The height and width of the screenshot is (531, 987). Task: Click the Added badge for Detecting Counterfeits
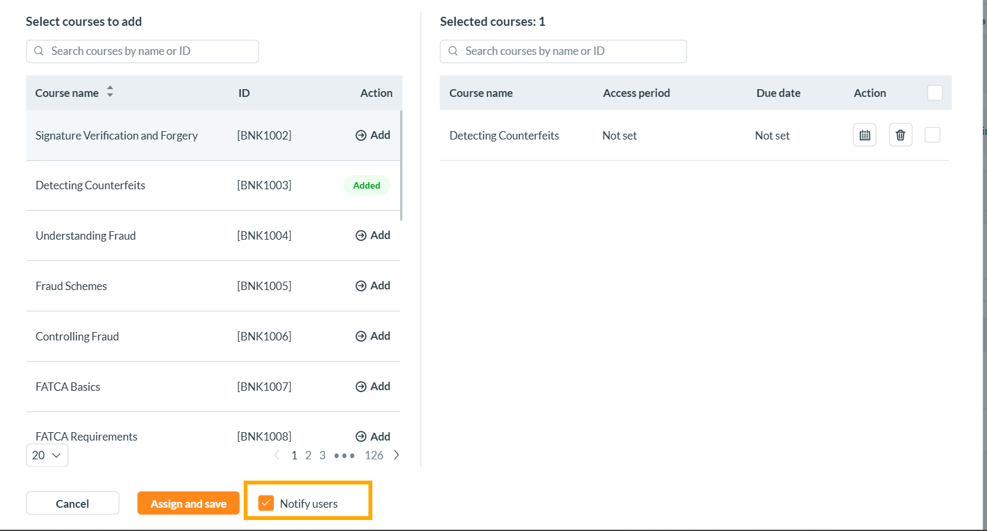[366, 185]
